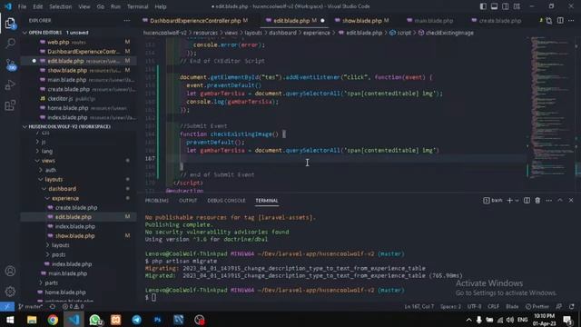Switch to the Problems panel tab
The height and width of the screenshot is (327, 581).
(x=156, y=201)
